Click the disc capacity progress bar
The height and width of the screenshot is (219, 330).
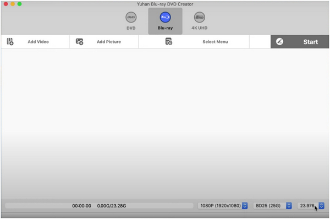click(99, 206)
